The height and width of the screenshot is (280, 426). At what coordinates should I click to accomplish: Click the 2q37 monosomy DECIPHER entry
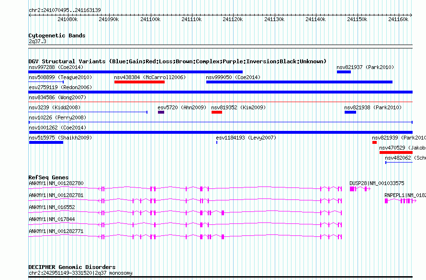(x=80, y=273)
